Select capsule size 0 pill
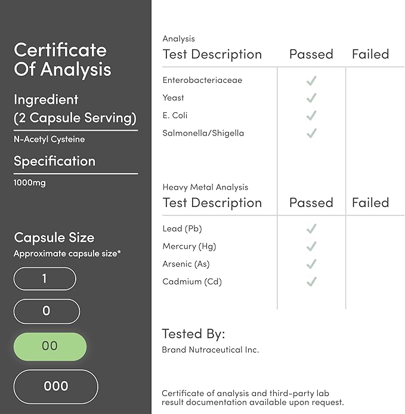 tap(47, 311)
